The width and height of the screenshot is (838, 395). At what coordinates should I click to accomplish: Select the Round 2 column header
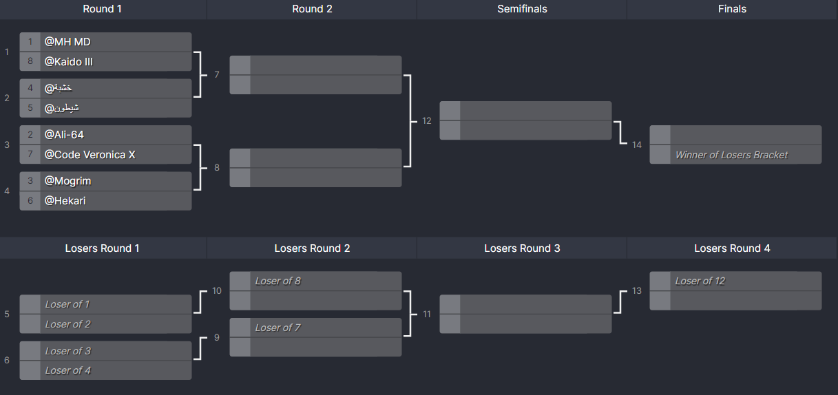coord(312,9)
